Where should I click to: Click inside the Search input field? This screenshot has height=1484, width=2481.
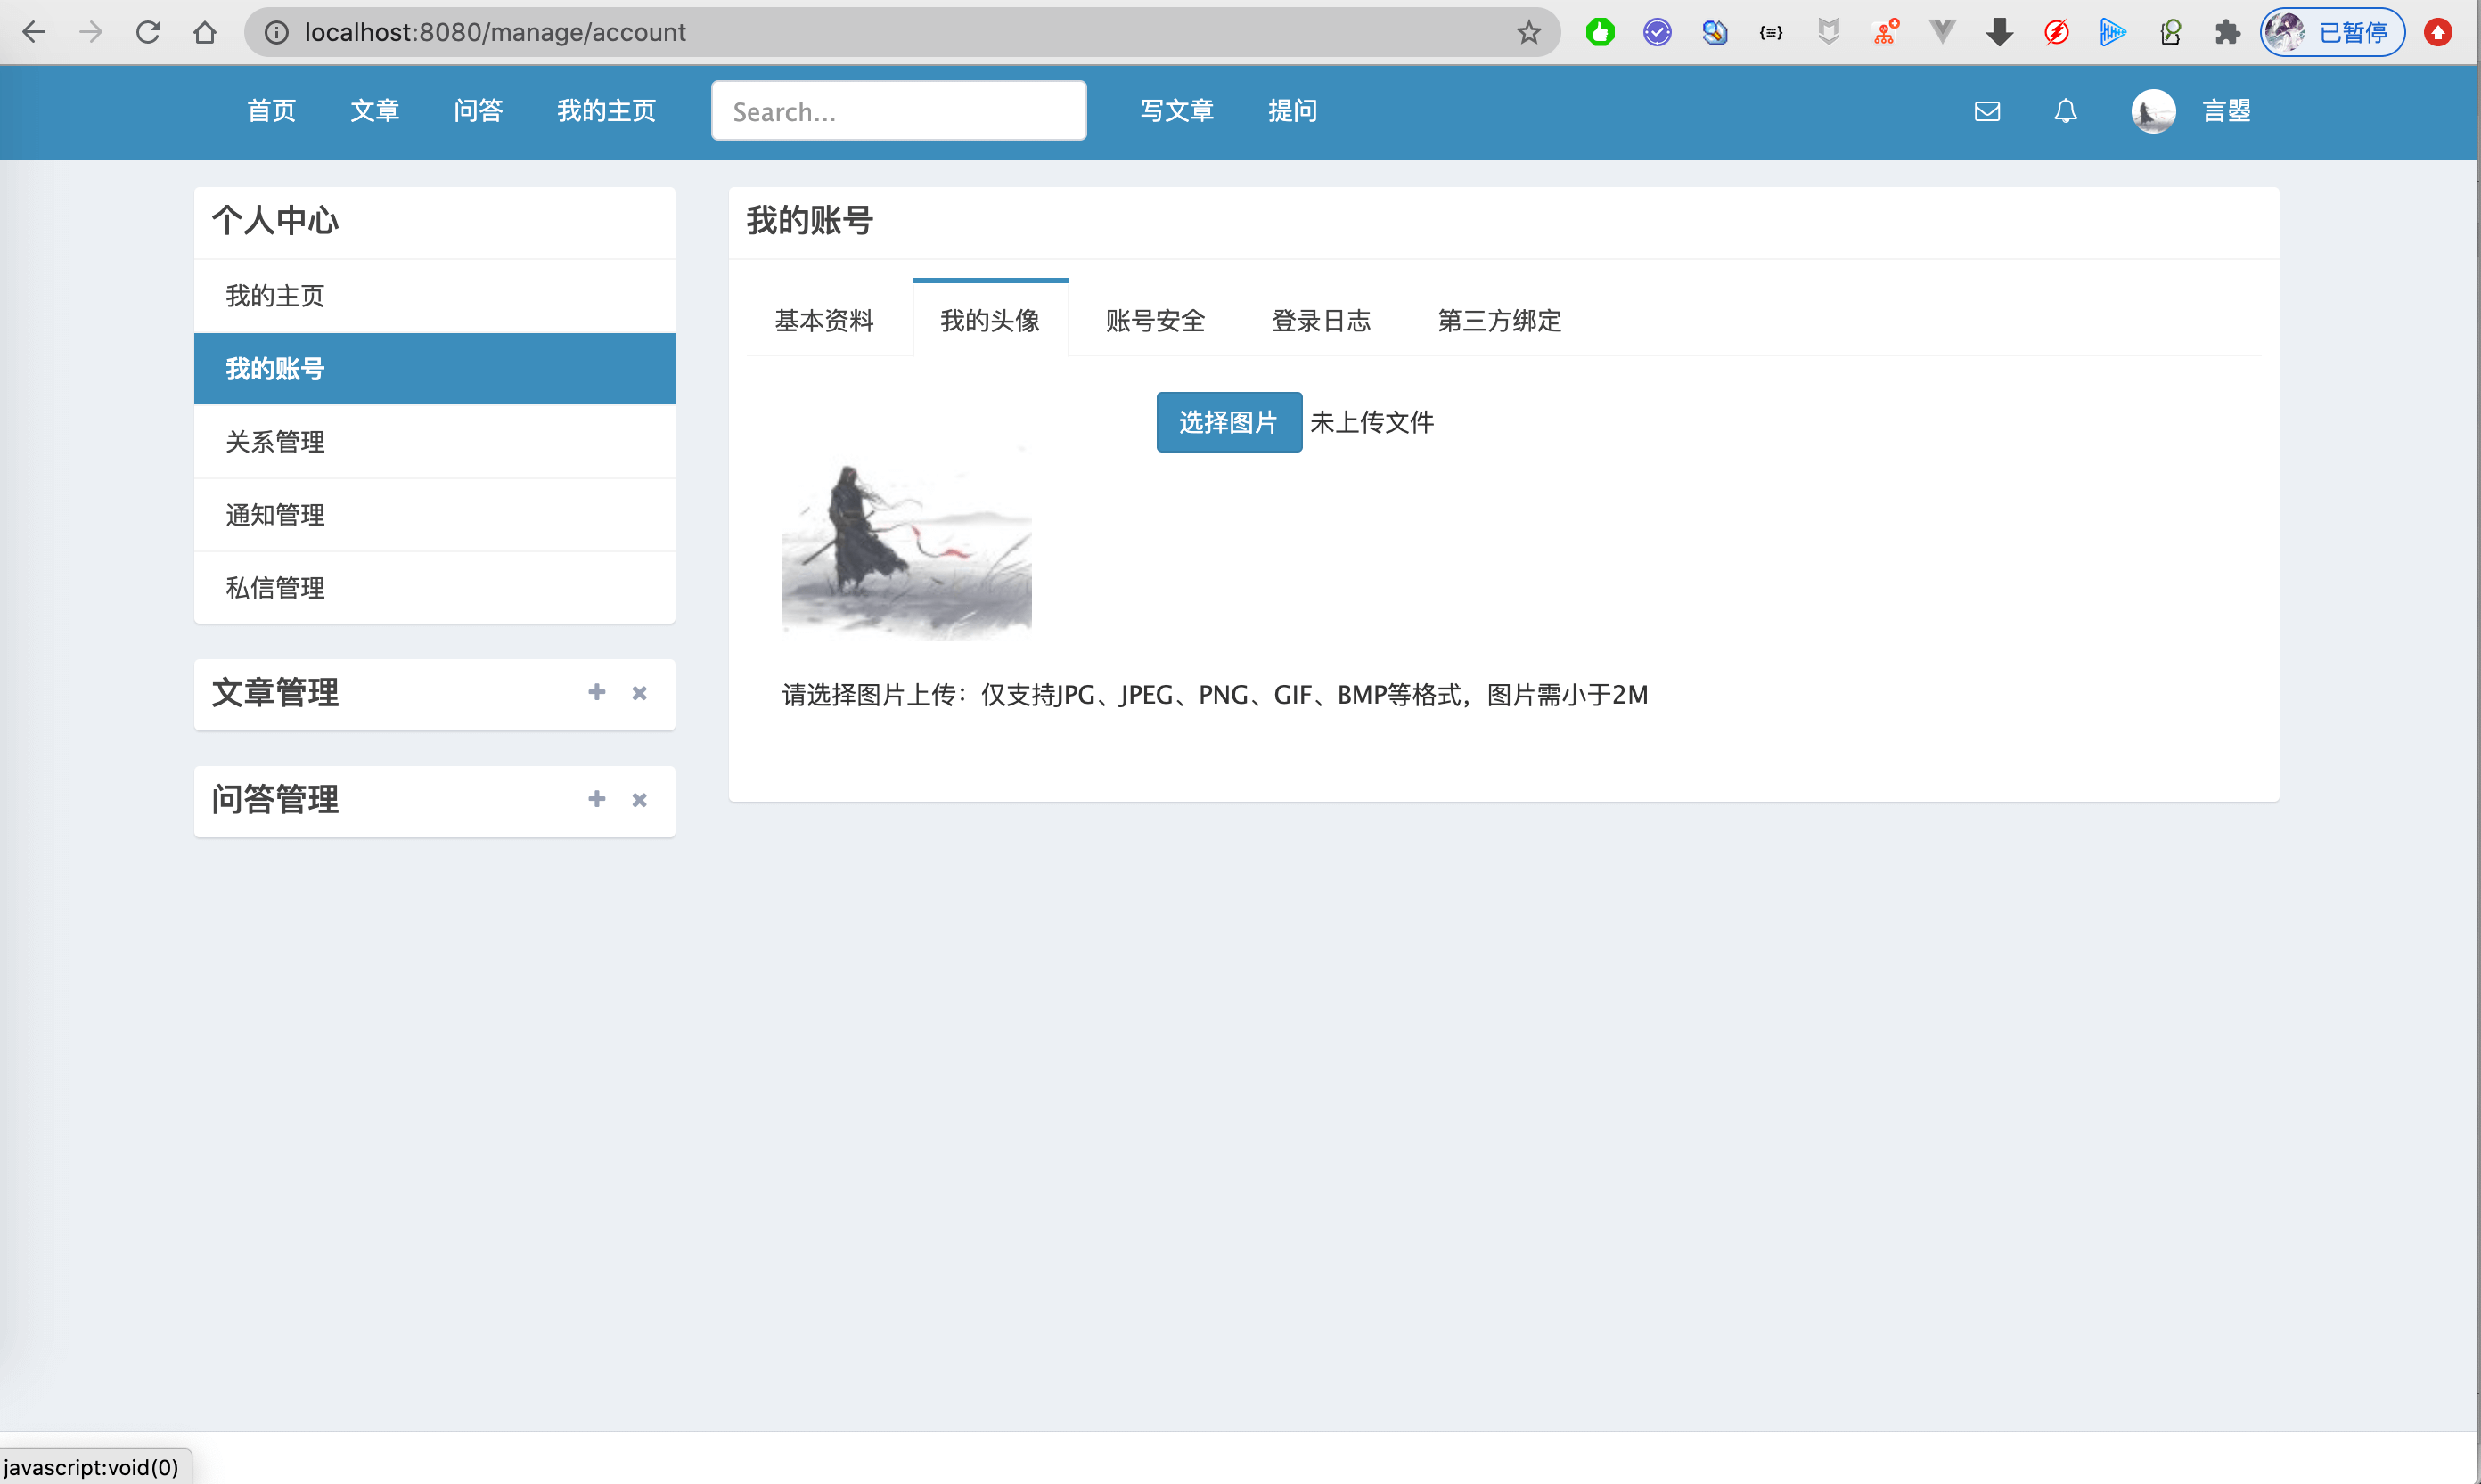tap(897, 110)
